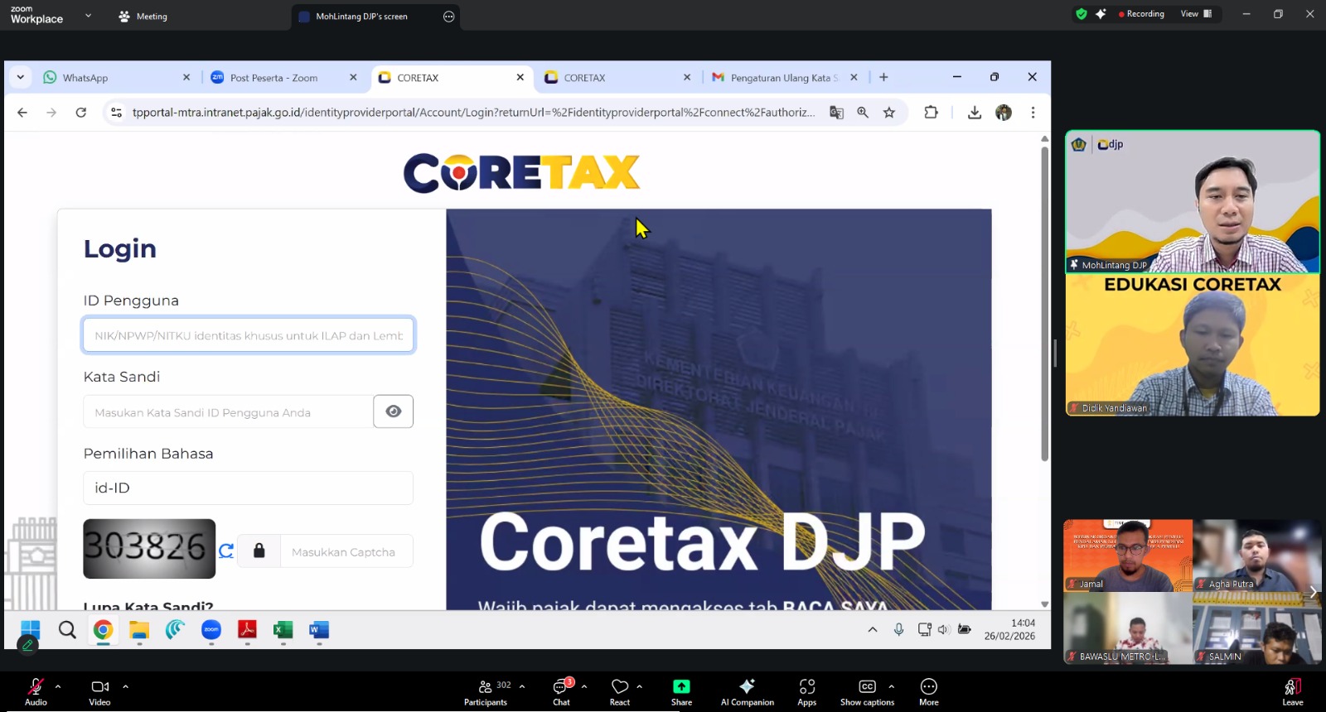This screenshot has width=1326, height=712.
Task: Open the Apps icon in Zoom toolbar
Action: (x=806, y=690)
